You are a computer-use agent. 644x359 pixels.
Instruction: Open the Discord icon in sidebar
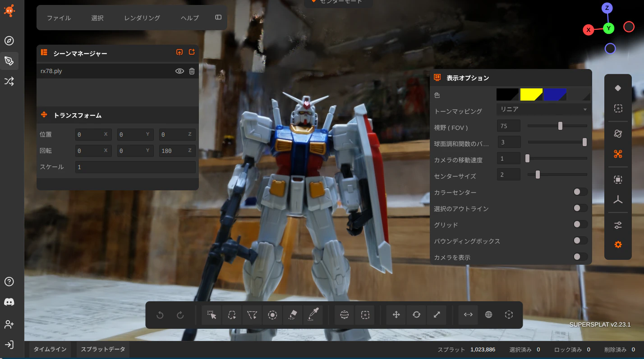pos(9,302)
